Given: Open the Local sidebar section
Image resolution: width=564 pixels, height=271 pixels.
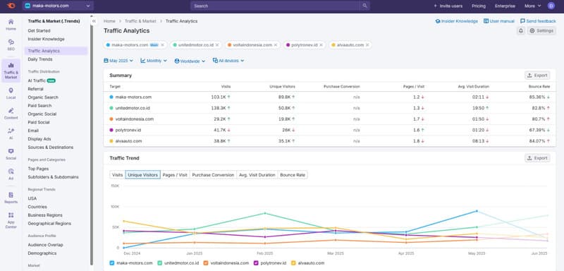Looking at the screenshot, I should pyautogui.click(x=11, y=93).
